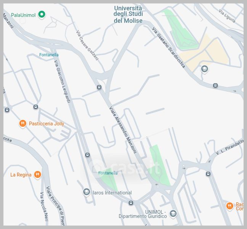Click the upper Fontanella label
The width and height of the screenshot is (247, 229).
pos(49,55)
